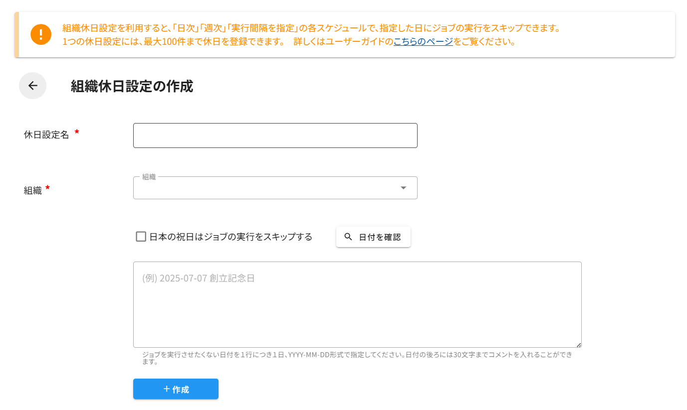The height and width of the screenshot is (410, 687).
Task: Click into the holiday dates textarea
Action: point(357,309)
